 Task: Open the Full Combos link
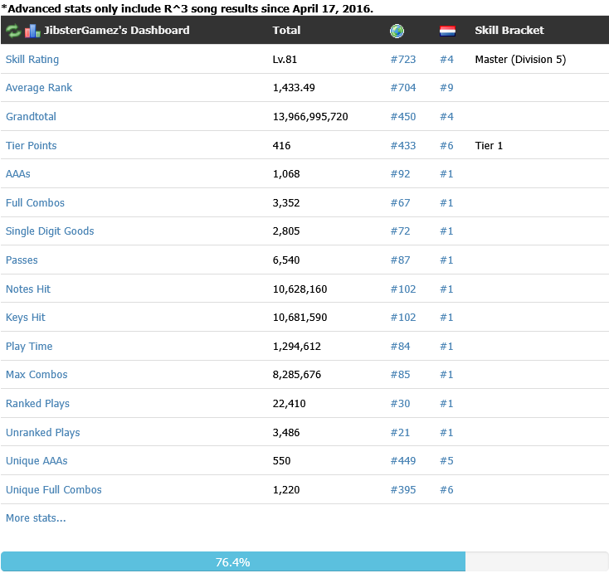pyautogui.click(x=35, y=202)
